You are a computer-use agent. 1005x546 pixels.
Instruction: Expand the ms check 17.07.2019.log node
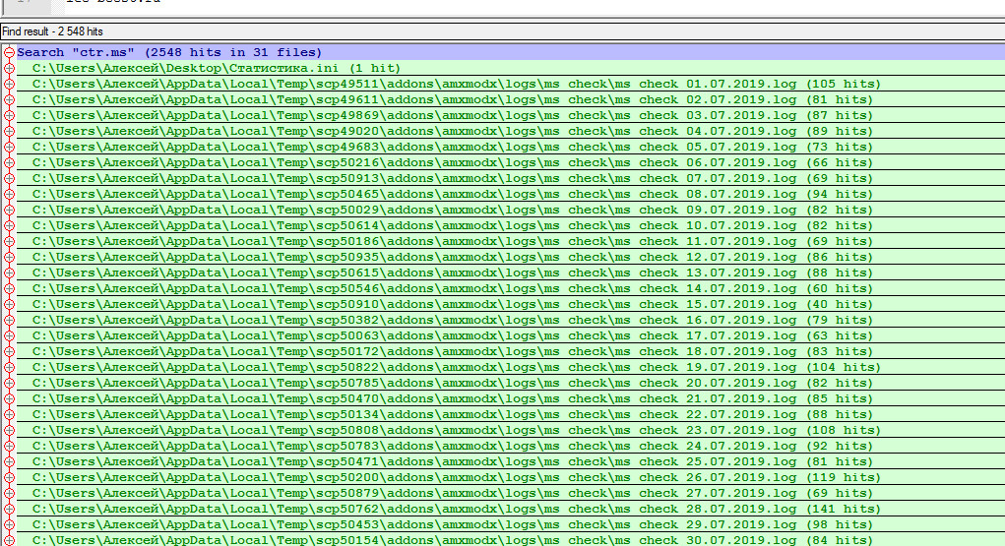click(9, 335)
